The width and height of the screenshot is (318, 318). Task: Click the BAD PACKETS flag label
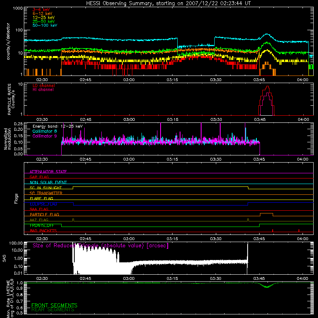point(43,231)
